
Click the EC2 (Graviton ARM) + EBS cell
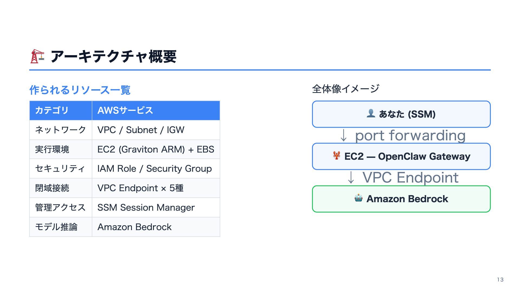click(156, 149)
